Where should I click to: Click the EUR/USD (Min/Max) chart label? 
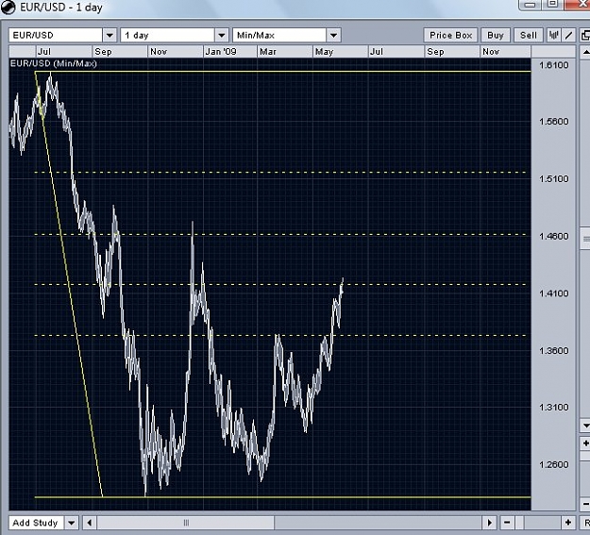[x=54, y=63]
